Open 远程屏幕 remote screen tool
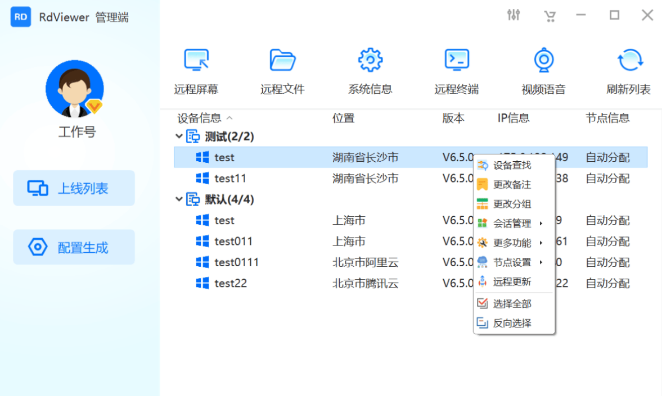This screenshot has width=662, height=396. pos(196,69)
